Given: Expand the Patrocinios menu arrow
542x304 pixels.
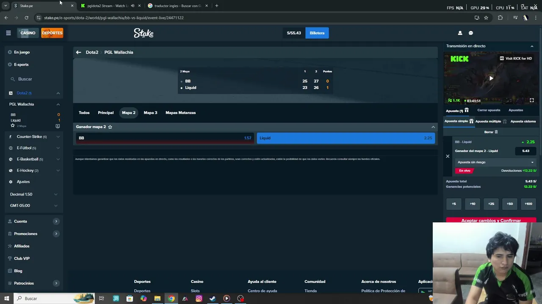Looking at the screenshot, I should [x=56, y=283].
